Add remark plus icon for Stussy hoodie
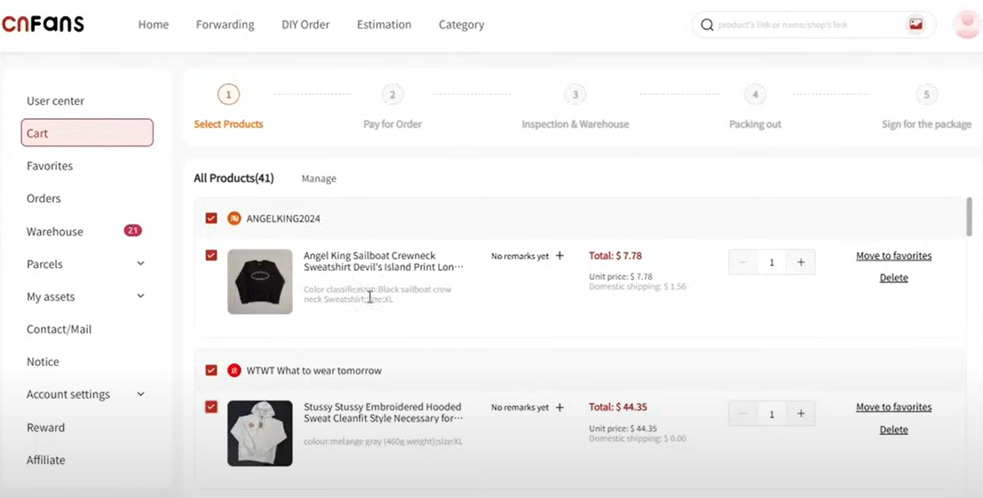This screenshot has height=498, width=983. (559, 407)
